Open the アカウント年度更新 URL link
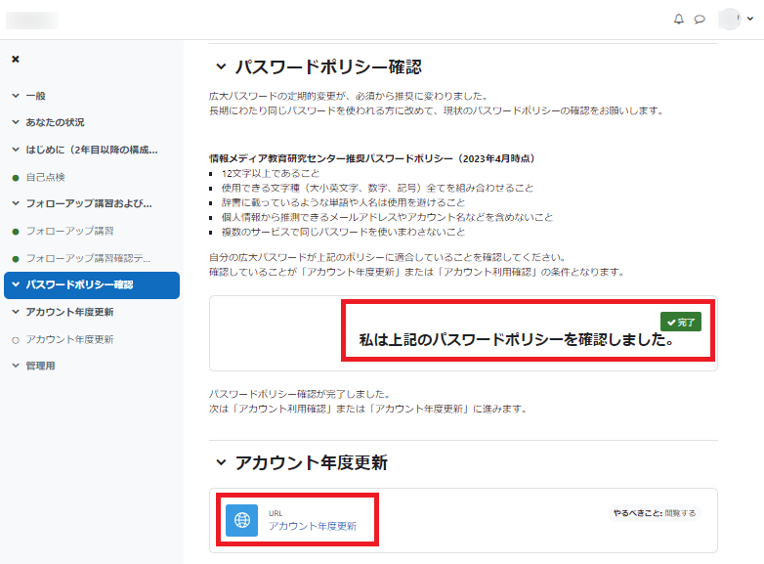764x564 pixels. 313,526
